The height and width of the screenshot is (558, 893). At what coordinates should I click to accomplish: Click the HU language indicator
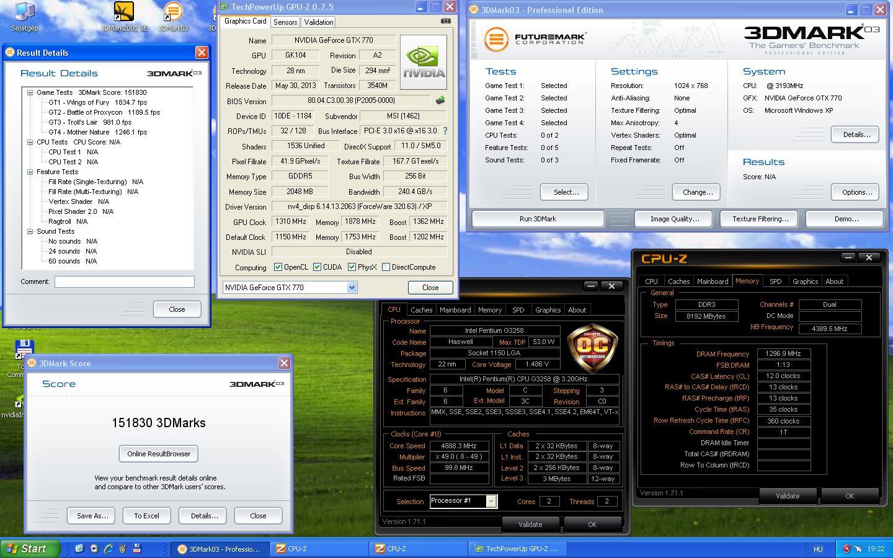[x=818, y=549]
